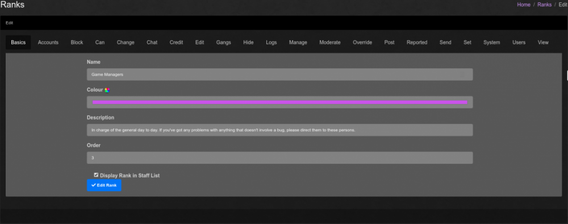Open the Edit tab in rank tabs
Image resolution: width=568 pixels, height=224 pixels.
tap(199, 43)
